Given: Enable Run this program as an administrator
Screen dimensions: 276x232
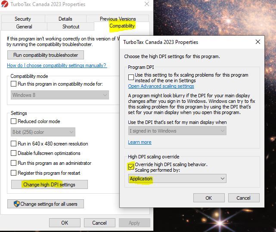Looking at the screenshot, I should coord(13,163).
